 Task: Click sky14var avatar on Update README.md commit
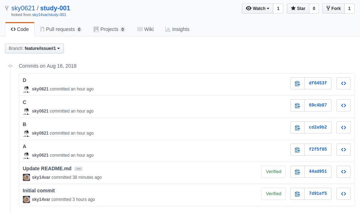[26, 177]
